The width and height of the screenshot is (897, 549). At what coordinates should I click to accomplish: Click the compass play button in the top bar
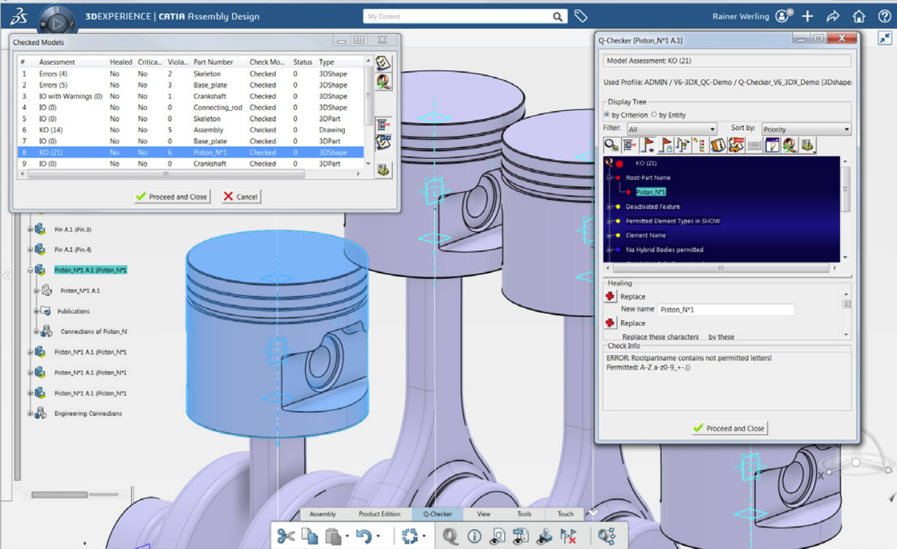coord(57,22)
